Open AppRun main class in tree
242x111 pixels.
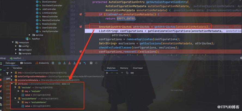click(x=36, y=39)
